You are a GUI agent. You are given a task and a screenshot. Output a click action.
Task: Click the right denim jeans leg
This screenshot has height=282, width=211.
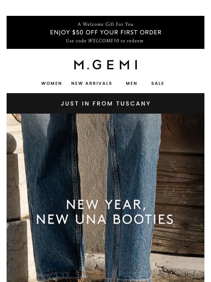point(133,162)
